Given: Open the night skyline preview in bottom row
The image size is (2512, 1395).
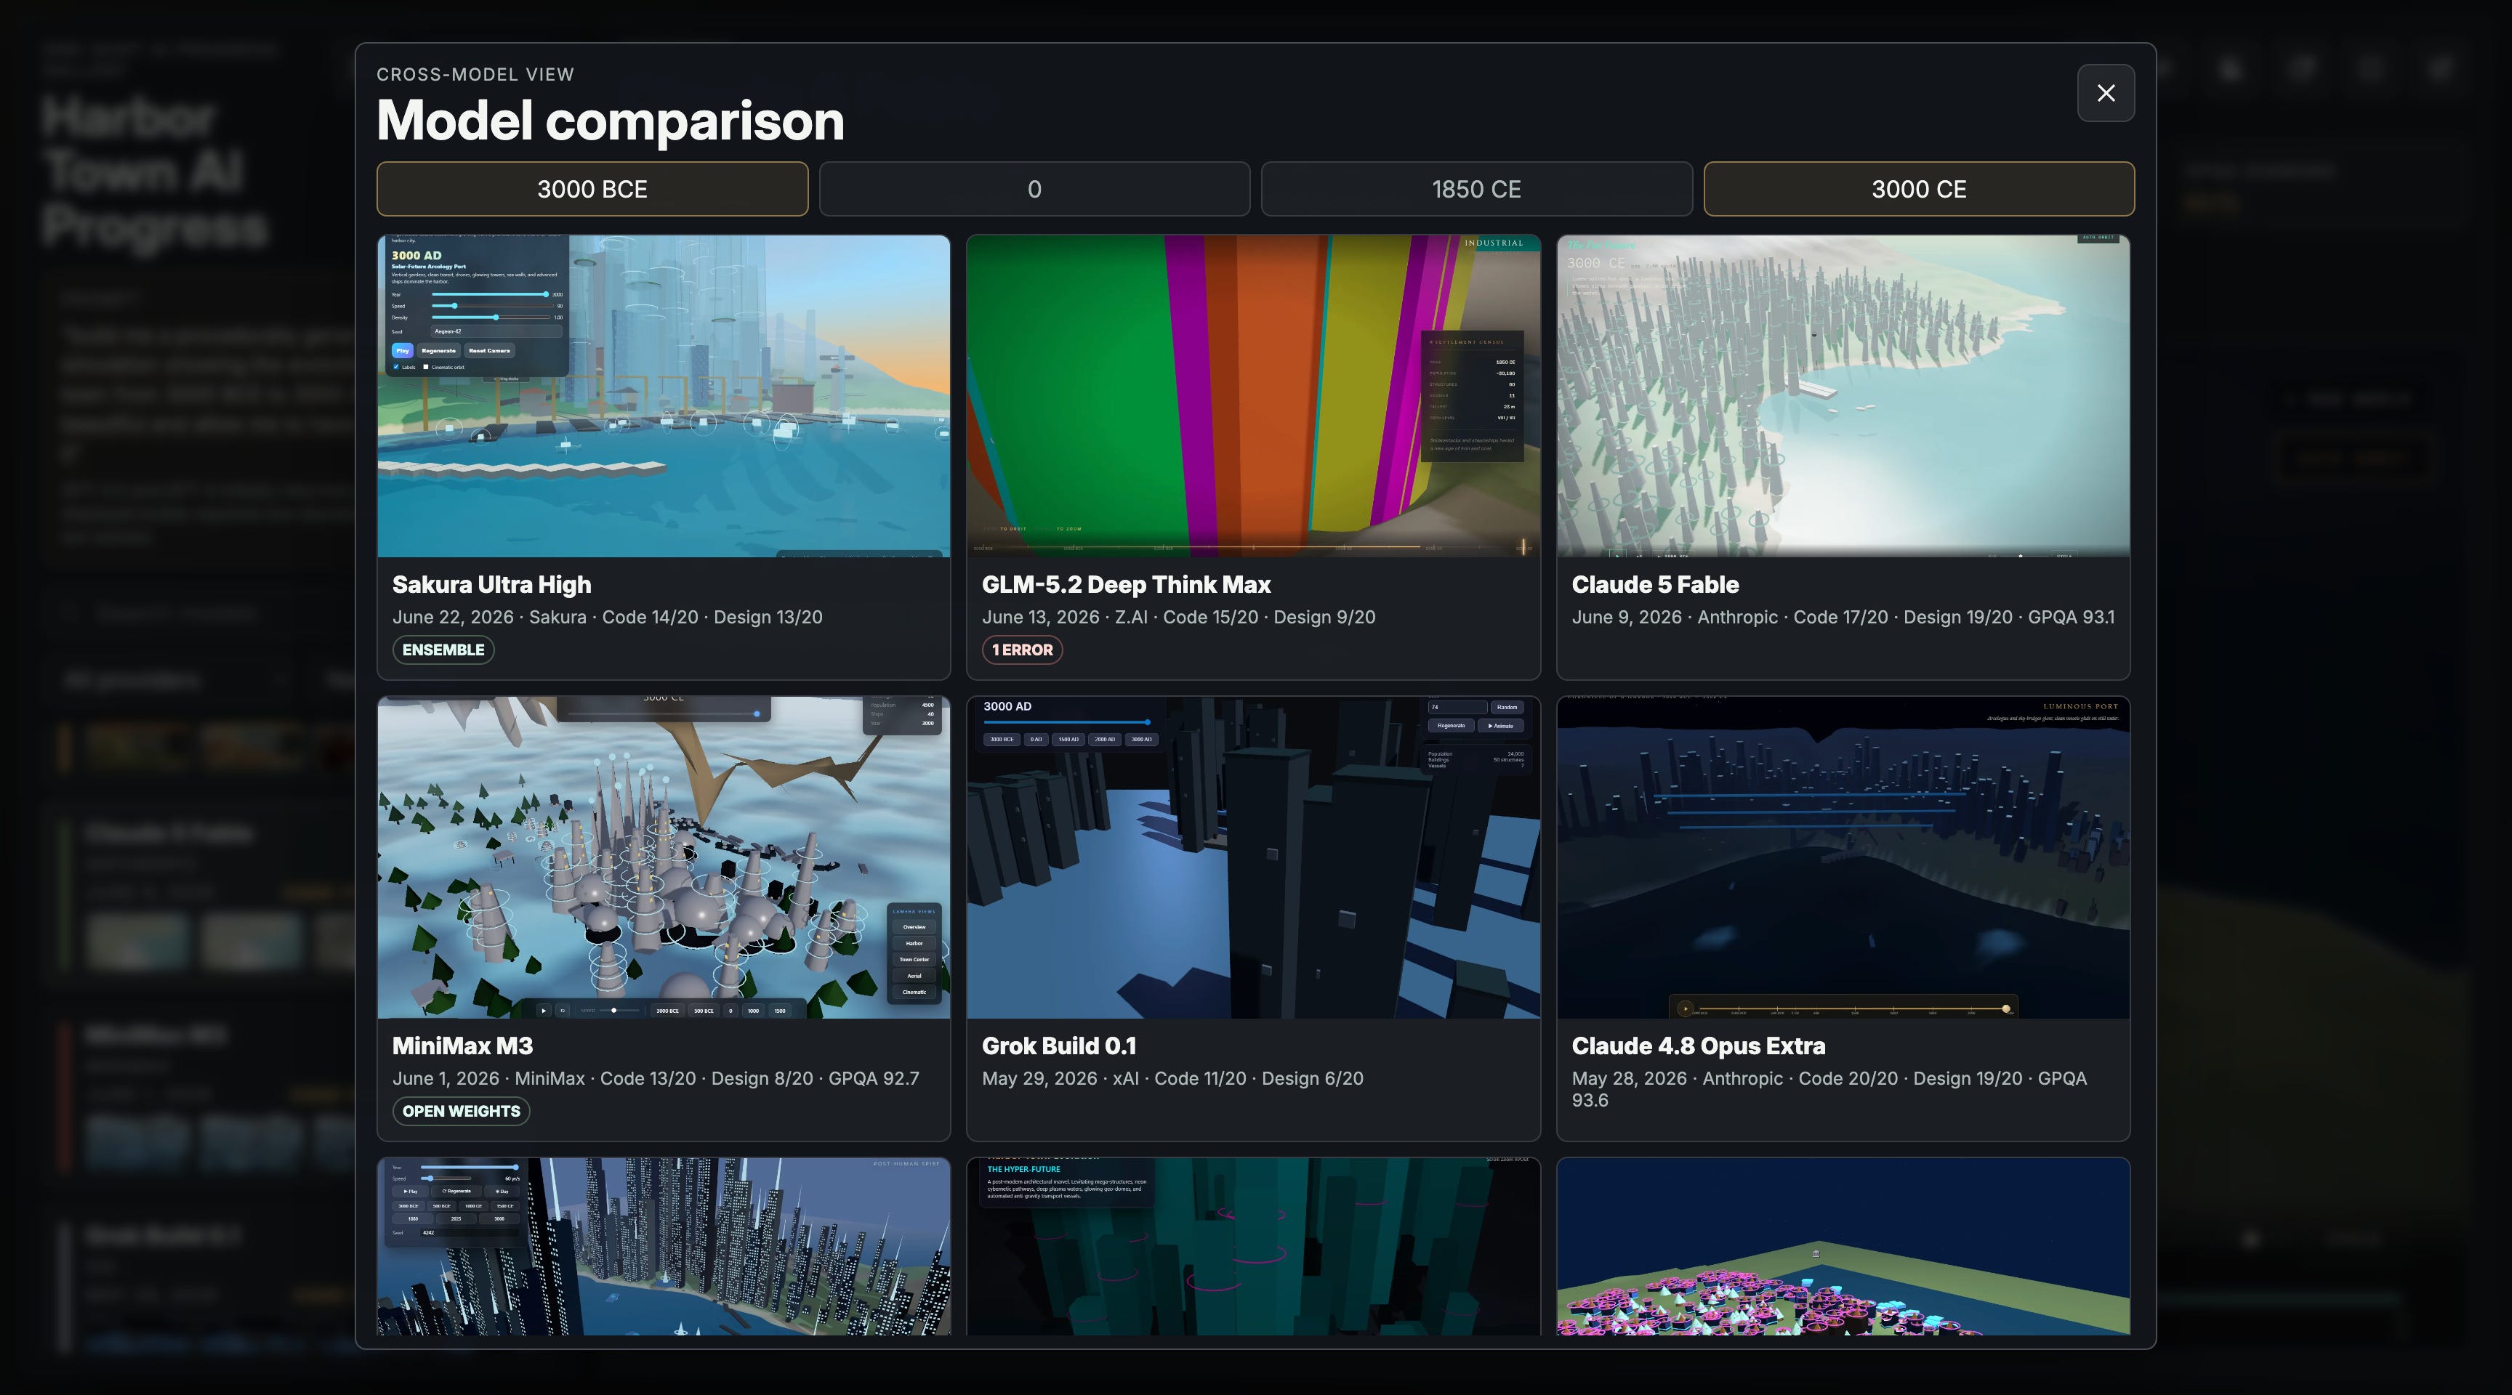Looking at the screenshot, I should [663, 1246].
